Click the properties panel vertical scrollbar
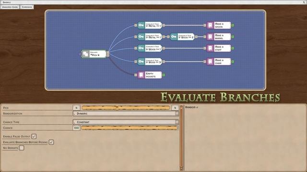Viewport: 307px width, 172px height. (x=181, y=138)
